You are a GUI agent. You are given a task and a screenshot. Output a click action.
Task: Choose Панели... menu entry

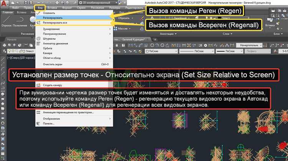click(x=74, y=124)
